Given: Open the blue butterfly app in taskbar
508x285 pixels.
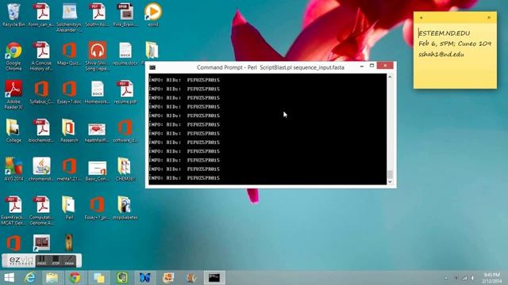Looking at the screenshot, I should click(144, 278).
